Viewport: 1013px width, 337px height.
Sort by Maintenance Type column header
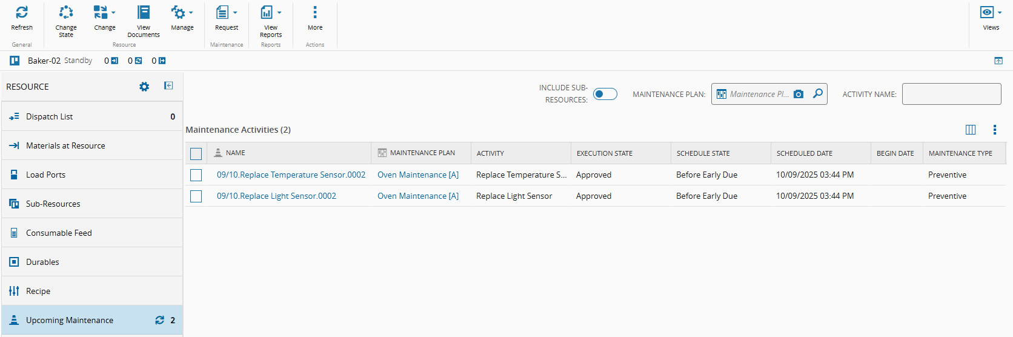(964, 153)
